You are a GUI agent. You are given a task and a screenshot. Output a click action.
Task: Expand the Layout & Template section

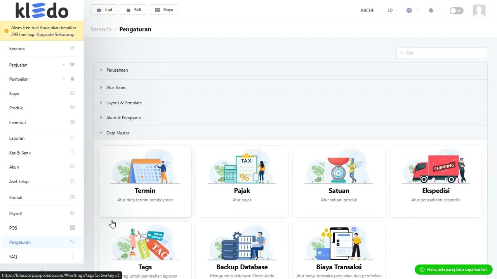(290, 103)
